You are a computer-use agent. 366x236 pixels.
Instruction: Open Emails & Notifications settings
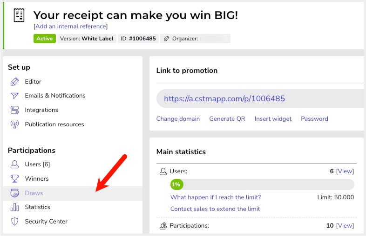(55, 96)
